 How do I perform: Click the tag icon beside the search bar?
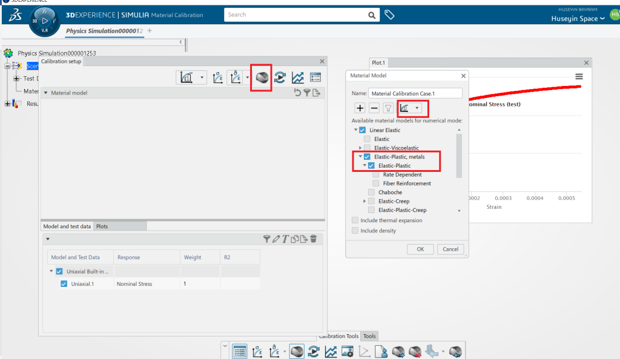(390, 15)
